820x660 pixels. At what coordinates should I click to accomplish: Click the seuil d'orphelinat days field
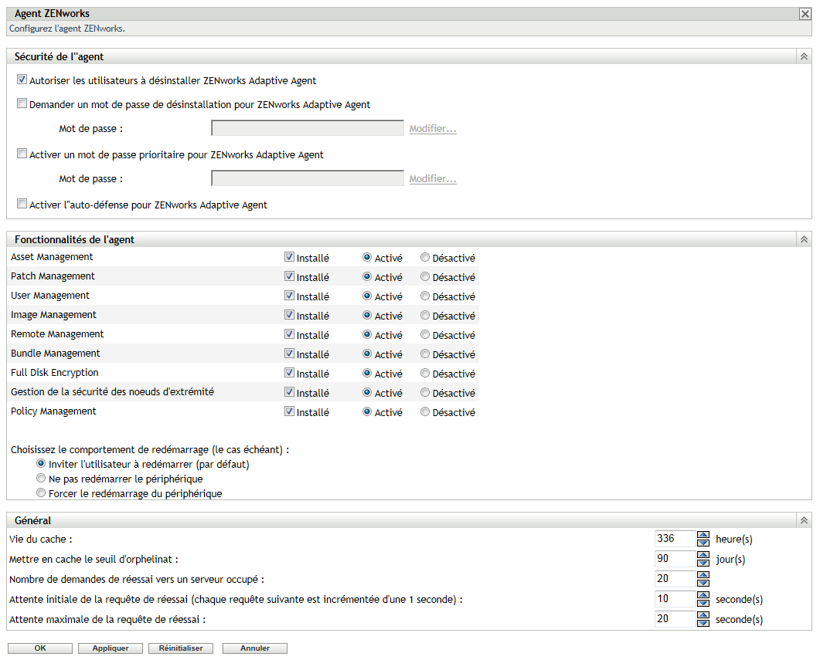click(x=675, y=559)
